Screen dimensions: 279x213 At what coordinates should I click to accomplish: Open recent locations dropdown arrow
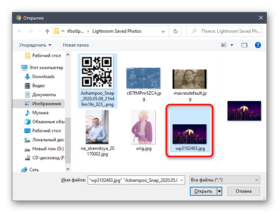39,31
